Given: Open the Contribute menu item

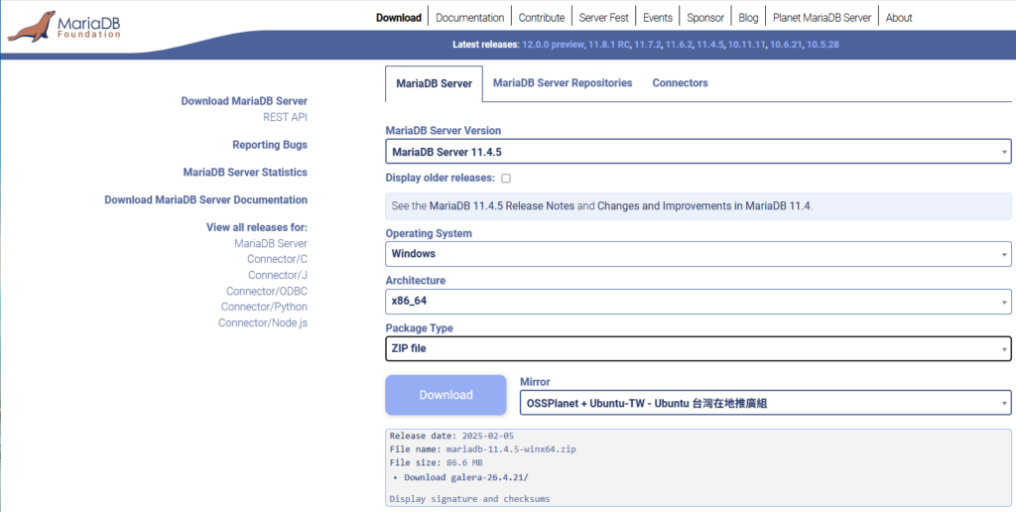Looking at the screenshot, I should pyautogui.click(x=541, y=18).
